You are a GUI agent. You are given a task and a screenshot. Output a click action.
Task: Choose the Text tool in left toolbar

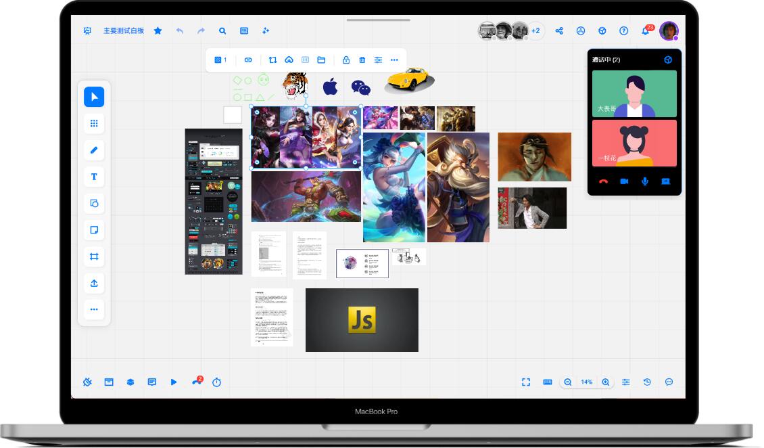[x=94, y=177]
